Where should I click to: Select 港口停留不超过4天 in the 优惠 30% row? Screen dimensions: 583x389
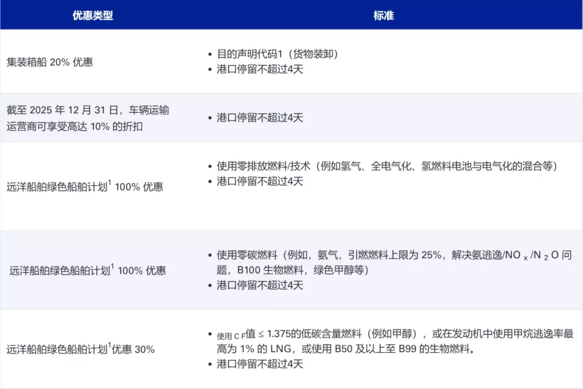click(260, 364)
